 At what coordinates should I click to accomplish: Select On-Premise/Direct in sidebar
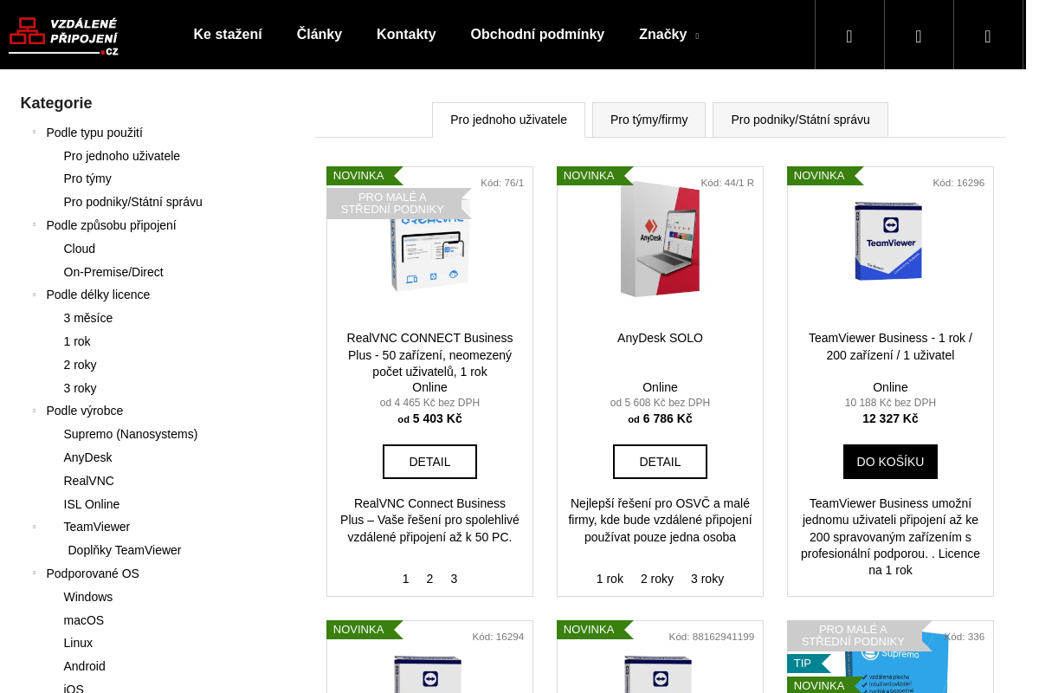pyautogui.click(x=113, y=272)
